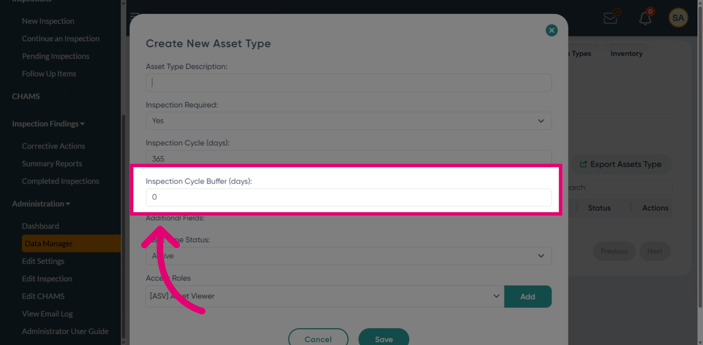Focus the Asset Type Description field

(x=349, y=83)
